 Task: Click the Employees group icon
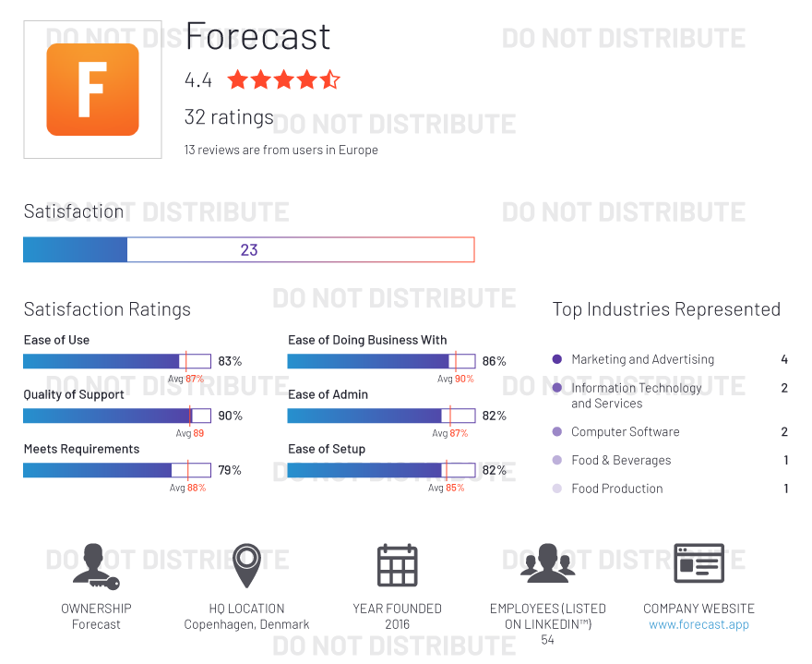[548, 563]
